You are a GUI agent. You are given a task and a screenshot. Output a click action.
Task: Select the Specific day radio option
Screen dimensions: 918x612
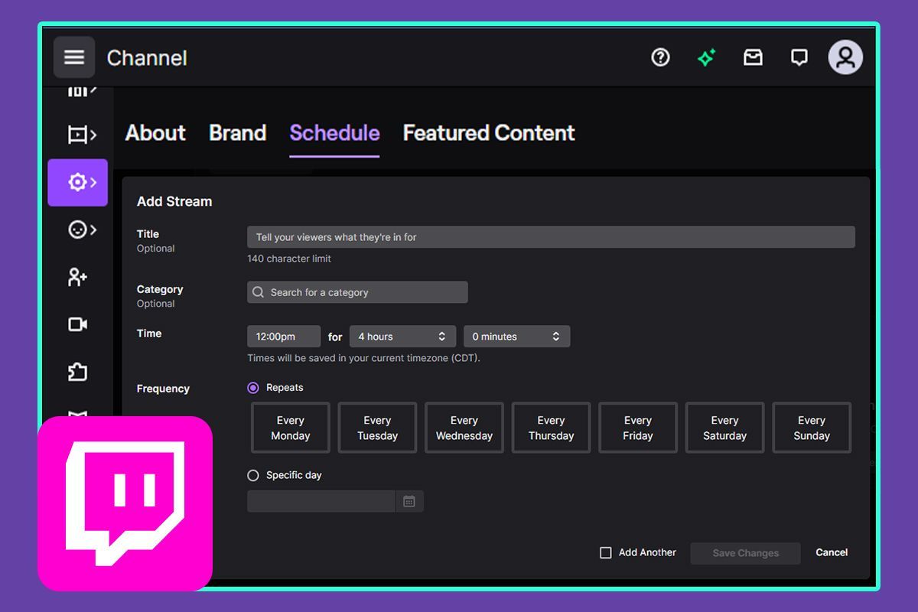(x=253, y=475)
